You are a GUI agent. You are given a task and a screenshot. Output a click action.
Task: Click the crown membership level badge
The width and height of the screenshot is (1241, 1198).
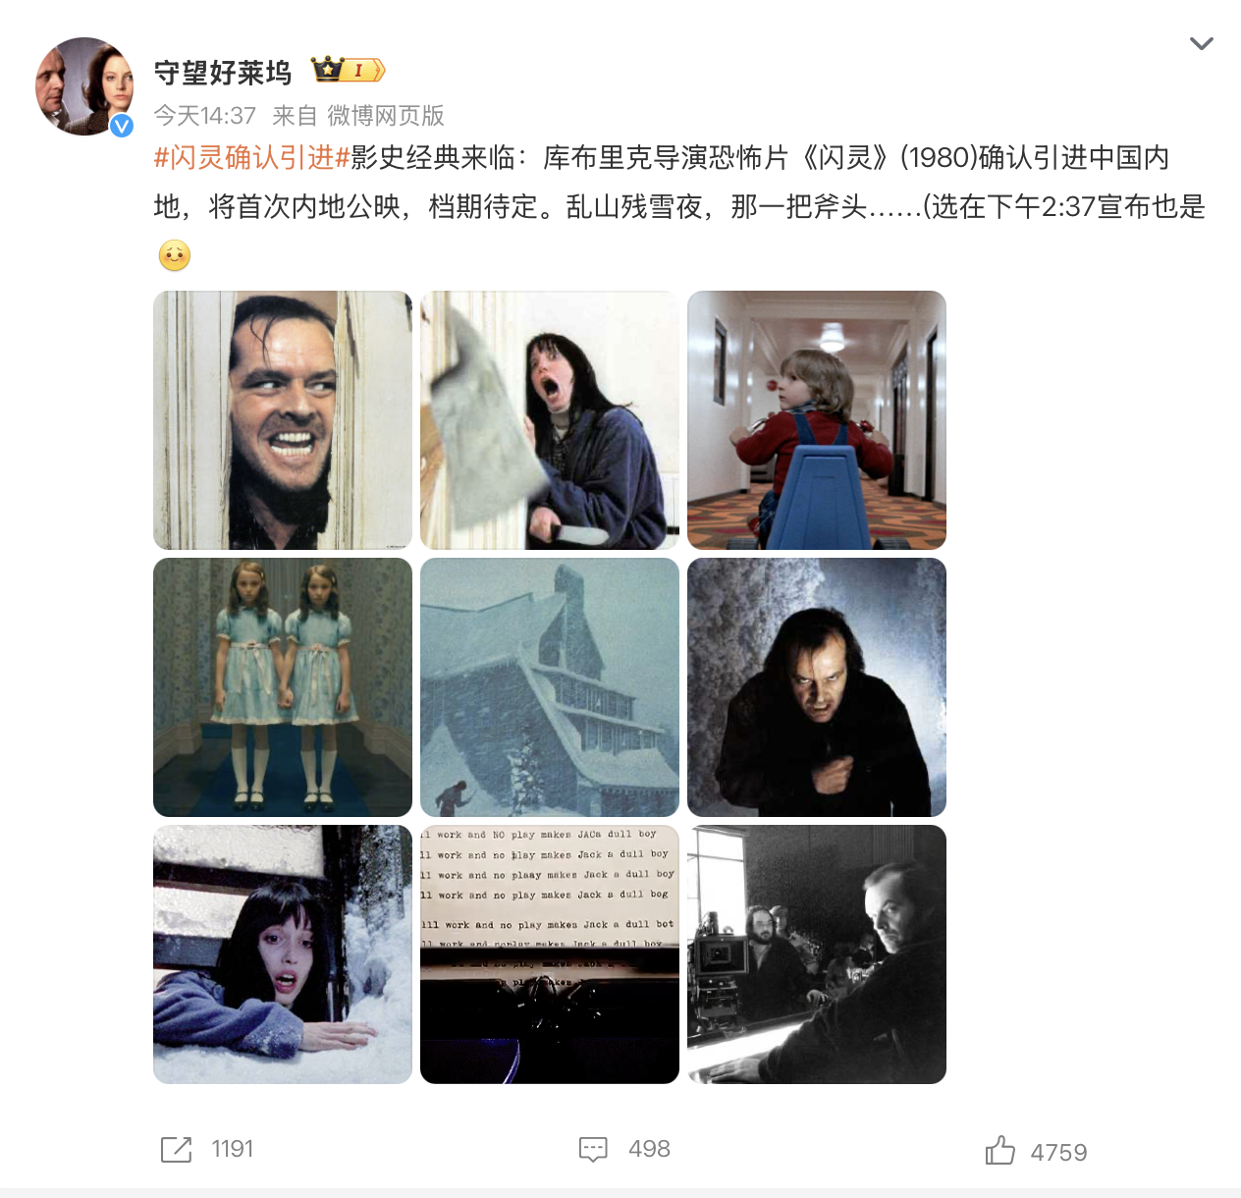[x=349, y=70]
